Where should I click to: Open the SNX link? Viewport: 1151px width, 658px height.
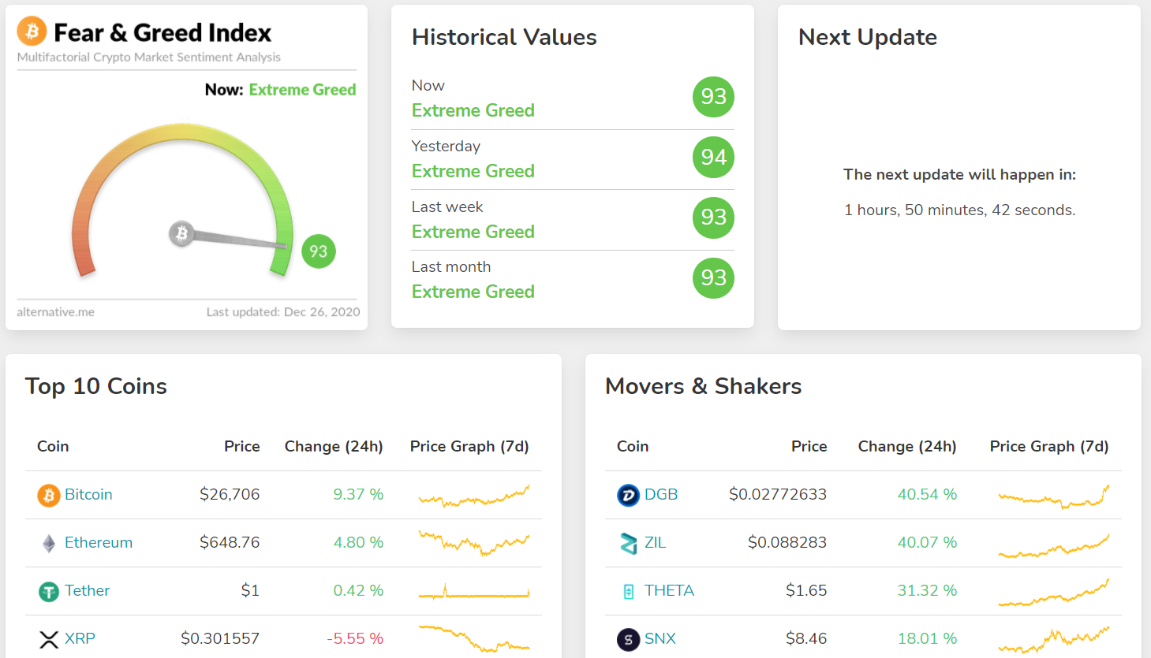click(x=660, y=638)
